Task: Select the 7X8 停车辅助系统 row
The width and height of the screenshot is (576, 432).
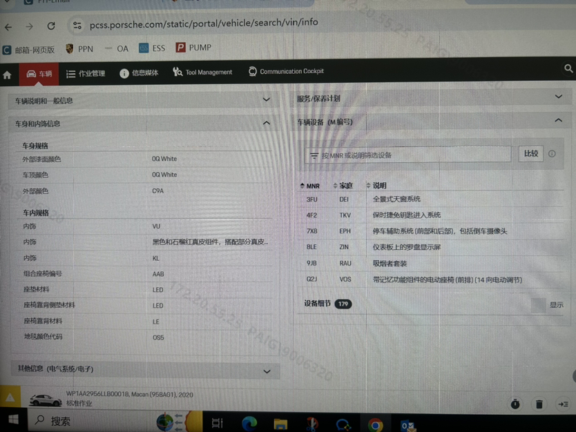Action: pyautogui.click(x=430, y=231)
